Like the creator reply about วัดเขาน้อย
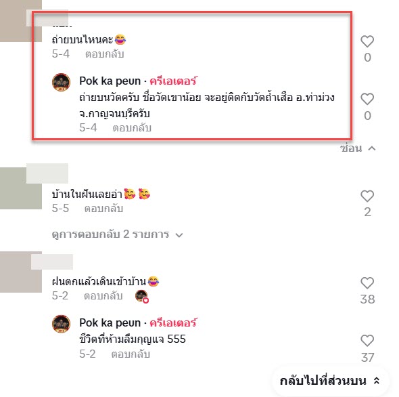This screenshot has width=399, height=397. click(x=367, y=99)
